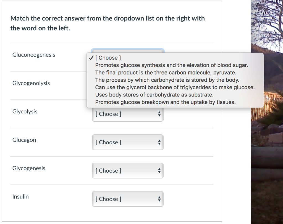Screen dimensions: 283x224
Task: Select the [Choose] option in the open list
Action: pos(108,58)
